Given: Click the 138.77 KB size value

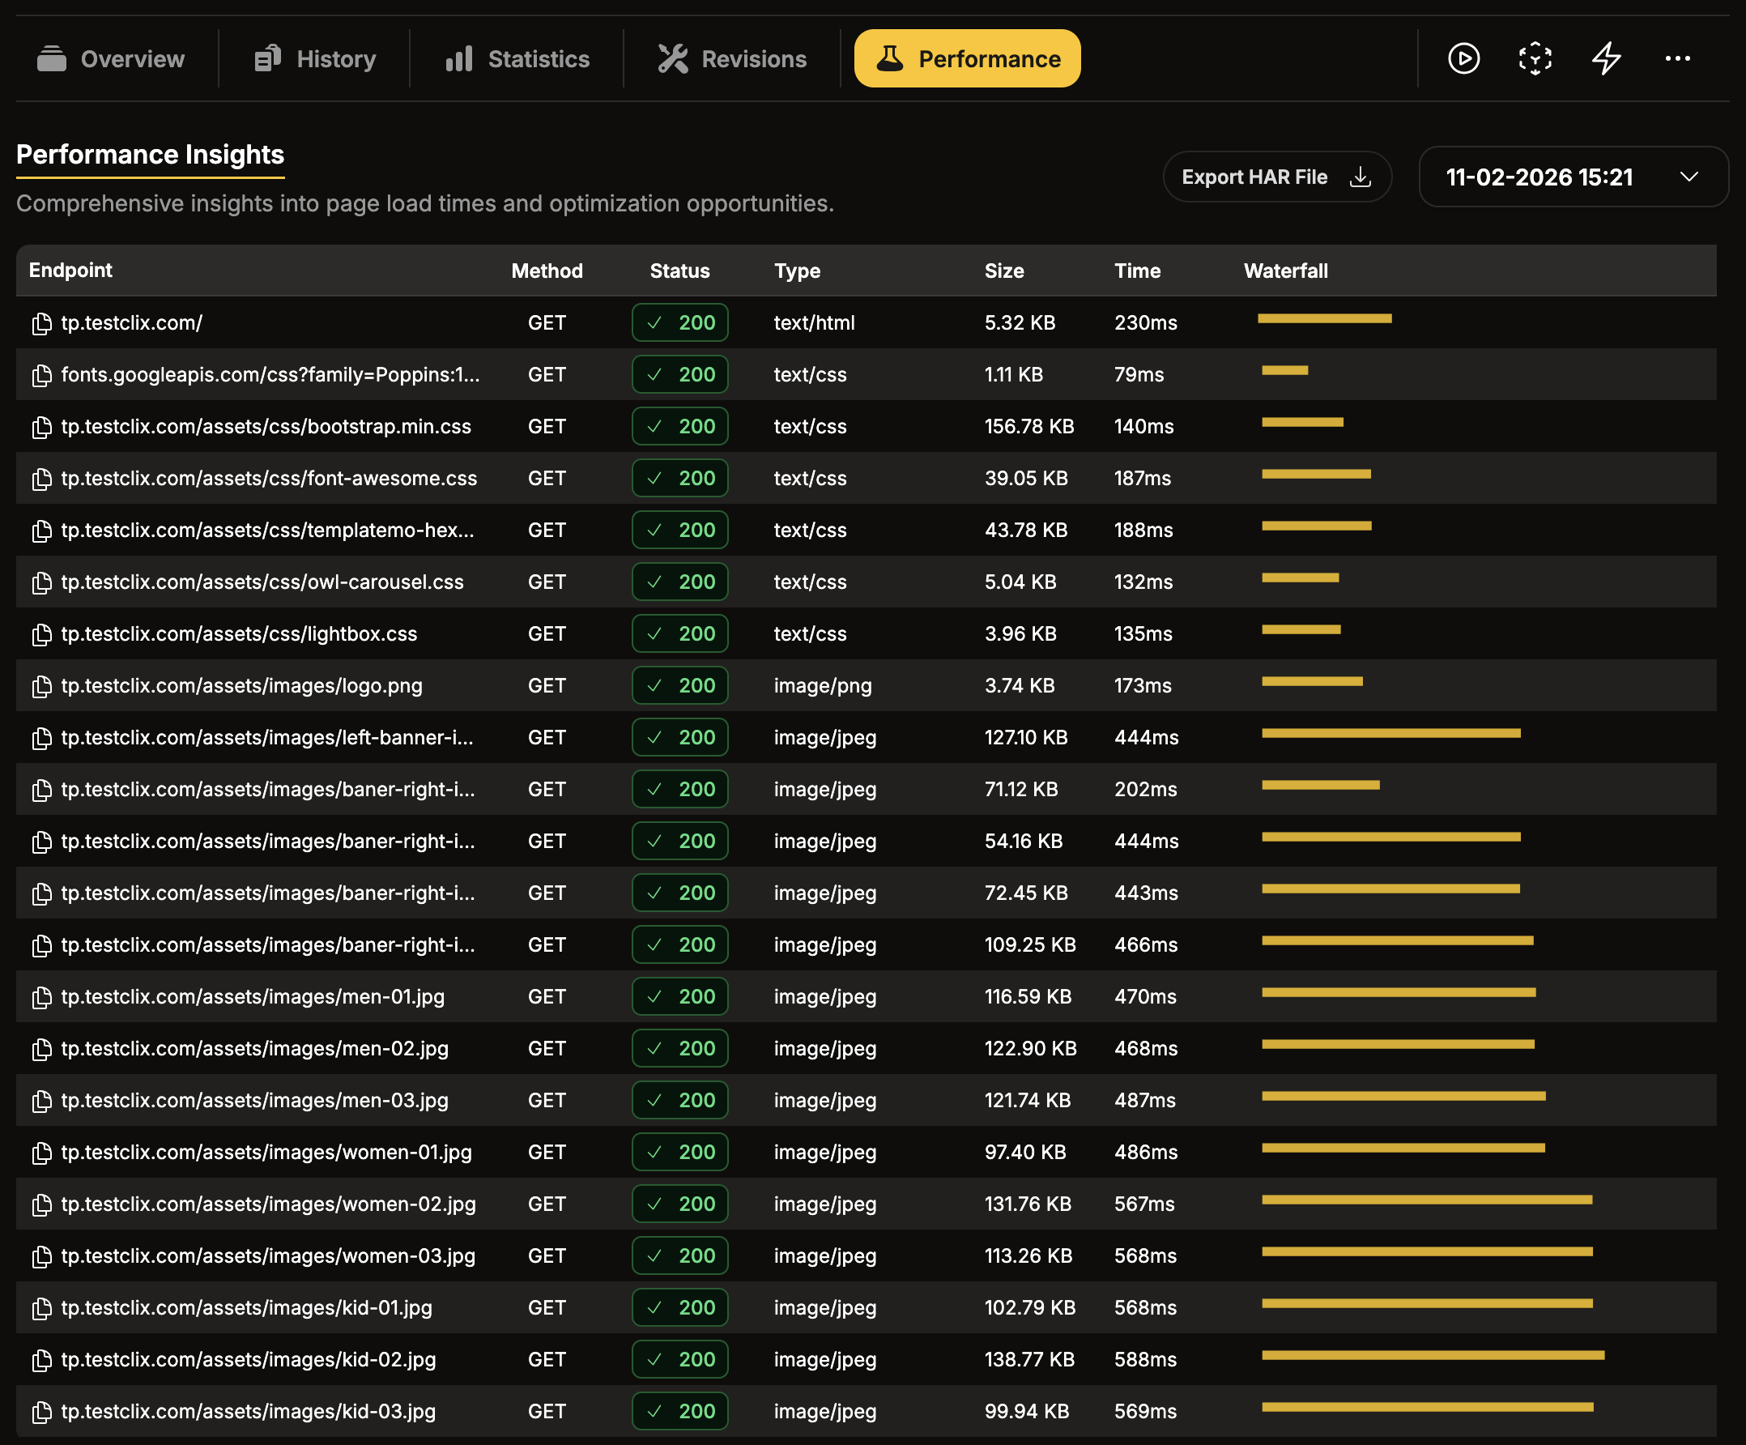Looking at the screenshot, I should tap(1029, 1359).
